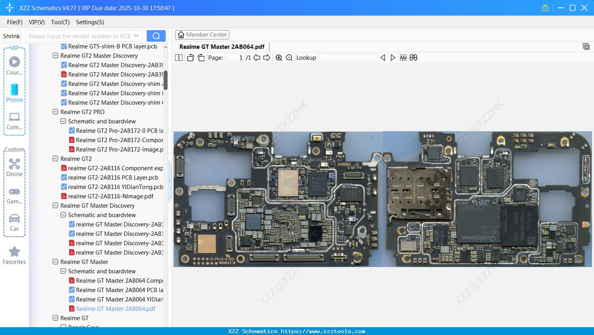This screenshot has height=335, width=594.
Task: Select the Game console category
Action: pyautogui.click(x=14, y=195)
